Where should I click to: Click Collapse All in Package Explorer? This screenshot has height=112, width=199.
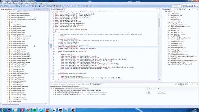tap(35, 9)
